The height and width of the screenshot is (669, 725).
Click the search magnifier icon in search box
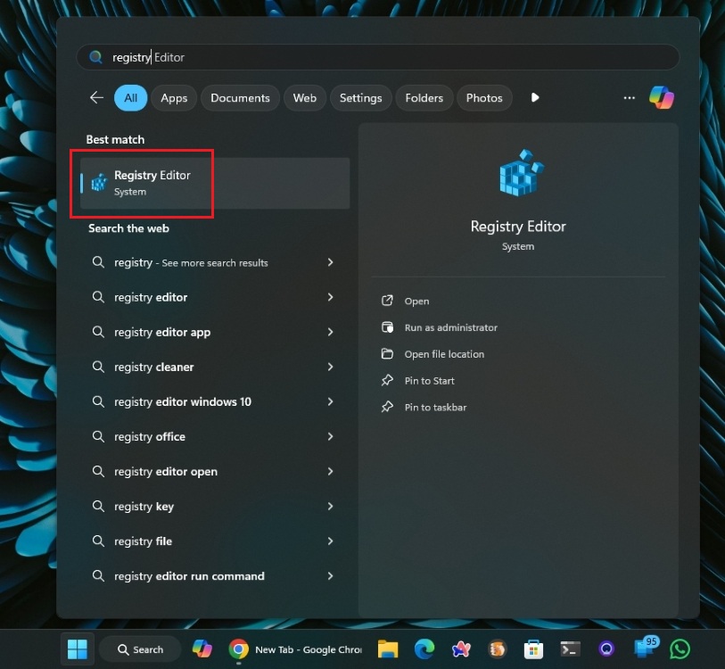tap(95, 57)
